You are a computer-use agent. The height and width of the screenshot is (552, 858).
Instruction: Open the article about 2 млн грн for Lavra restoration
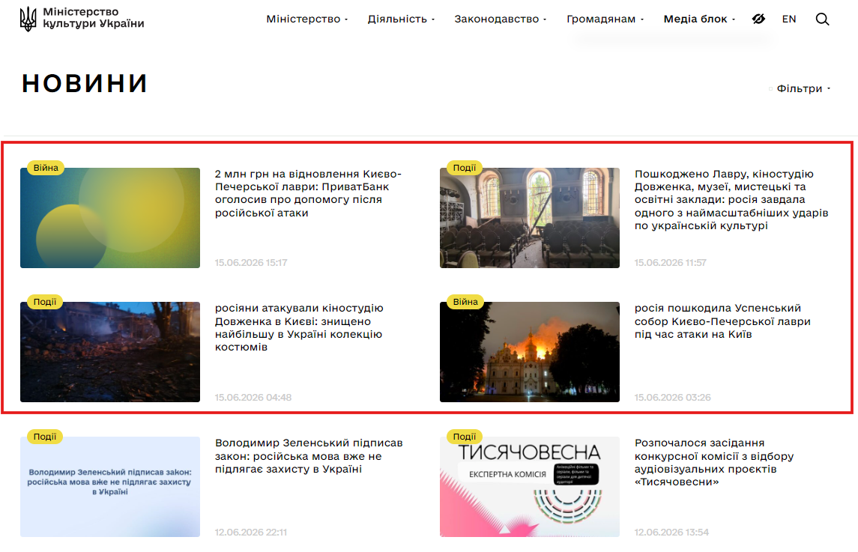(308, 193)
